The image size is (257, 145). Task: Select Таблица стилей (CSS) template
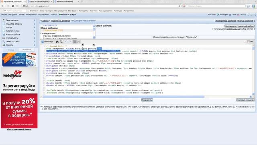[53, 31]
